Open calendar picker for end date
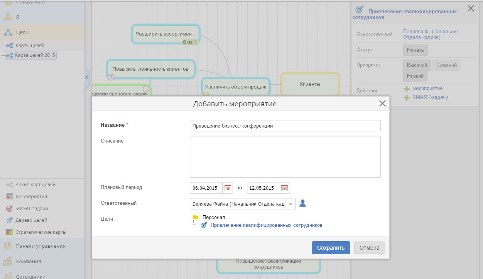 [284, 188]
